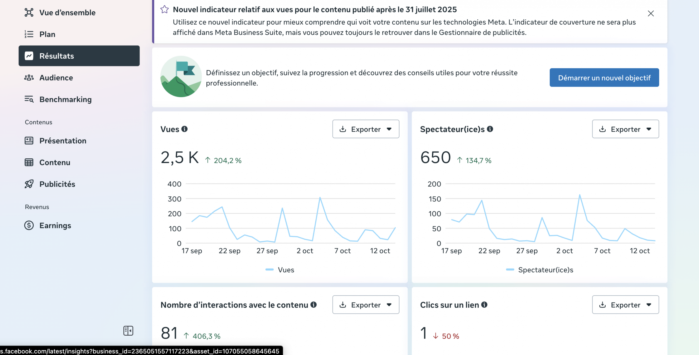Open the Contenu page
This screenshot has width=699, height=355.
click(55, 163)
